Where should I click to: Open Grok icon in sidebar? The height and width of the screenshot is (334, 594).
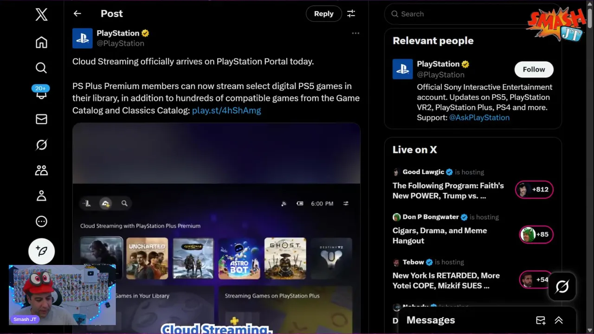point(41,145)
